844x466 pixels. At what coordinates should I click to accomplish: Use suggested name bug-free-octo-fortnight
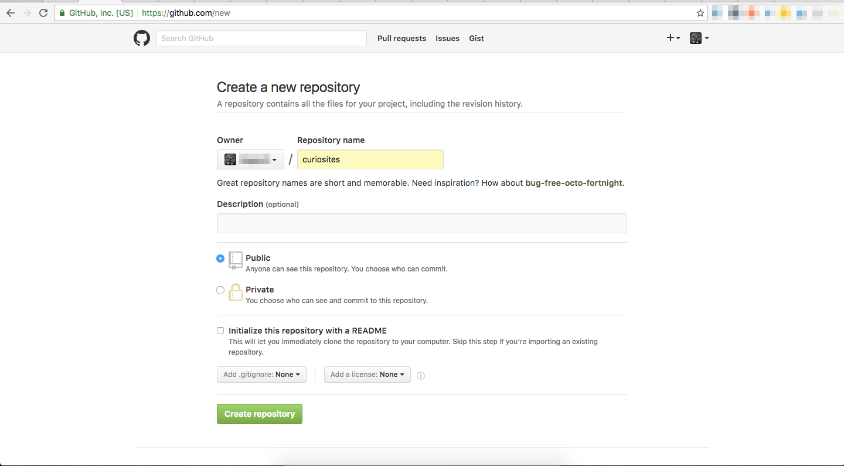[574, 183]
